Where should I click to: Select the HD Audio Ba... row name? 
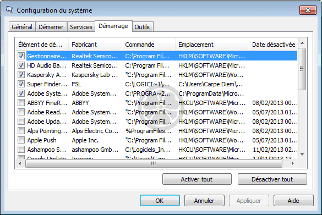(47, 65)
